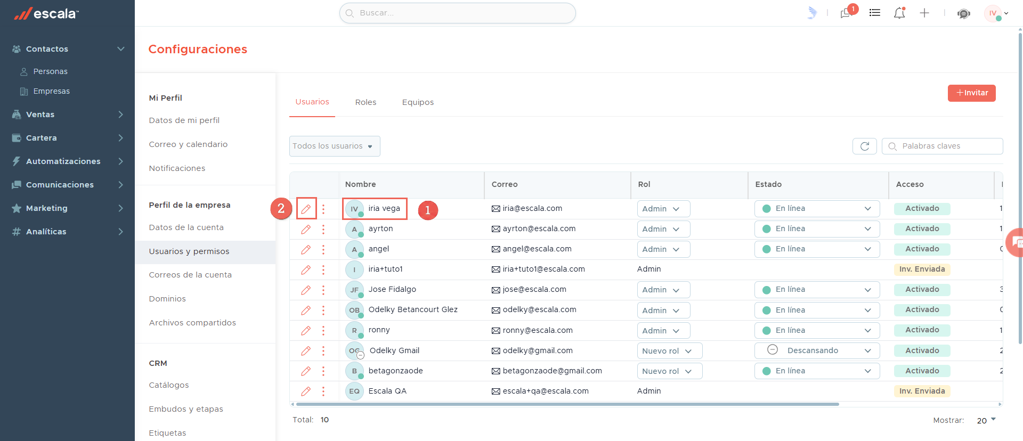Edit Odelky Betancourt Glez with pencil icon
The height and width of the screenshot is (441, 1023).
(x=306, y=310)
